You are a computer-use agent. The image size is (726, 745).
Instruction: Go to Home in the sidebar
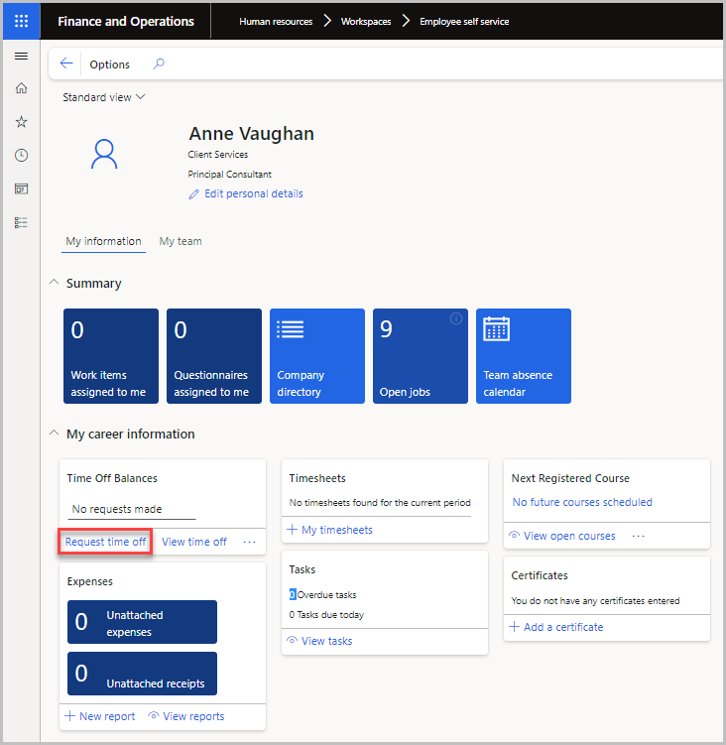(x=21, y=88)
